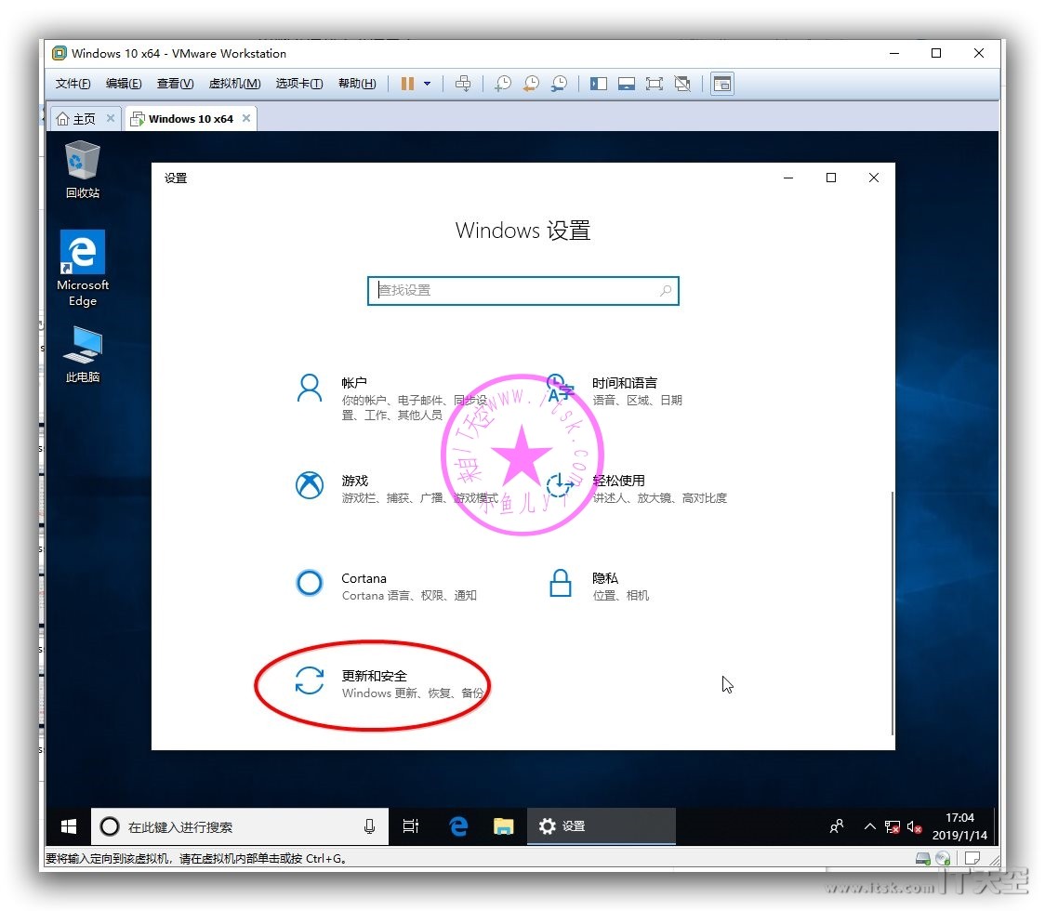This screenshot has height=911, width=1045.
Task: Close the 设置 window
Action: click(x=874, y=178)
